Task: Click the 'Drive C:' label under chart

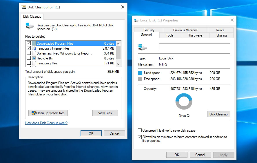Action: pyautogui.click(x=184, y=115)
